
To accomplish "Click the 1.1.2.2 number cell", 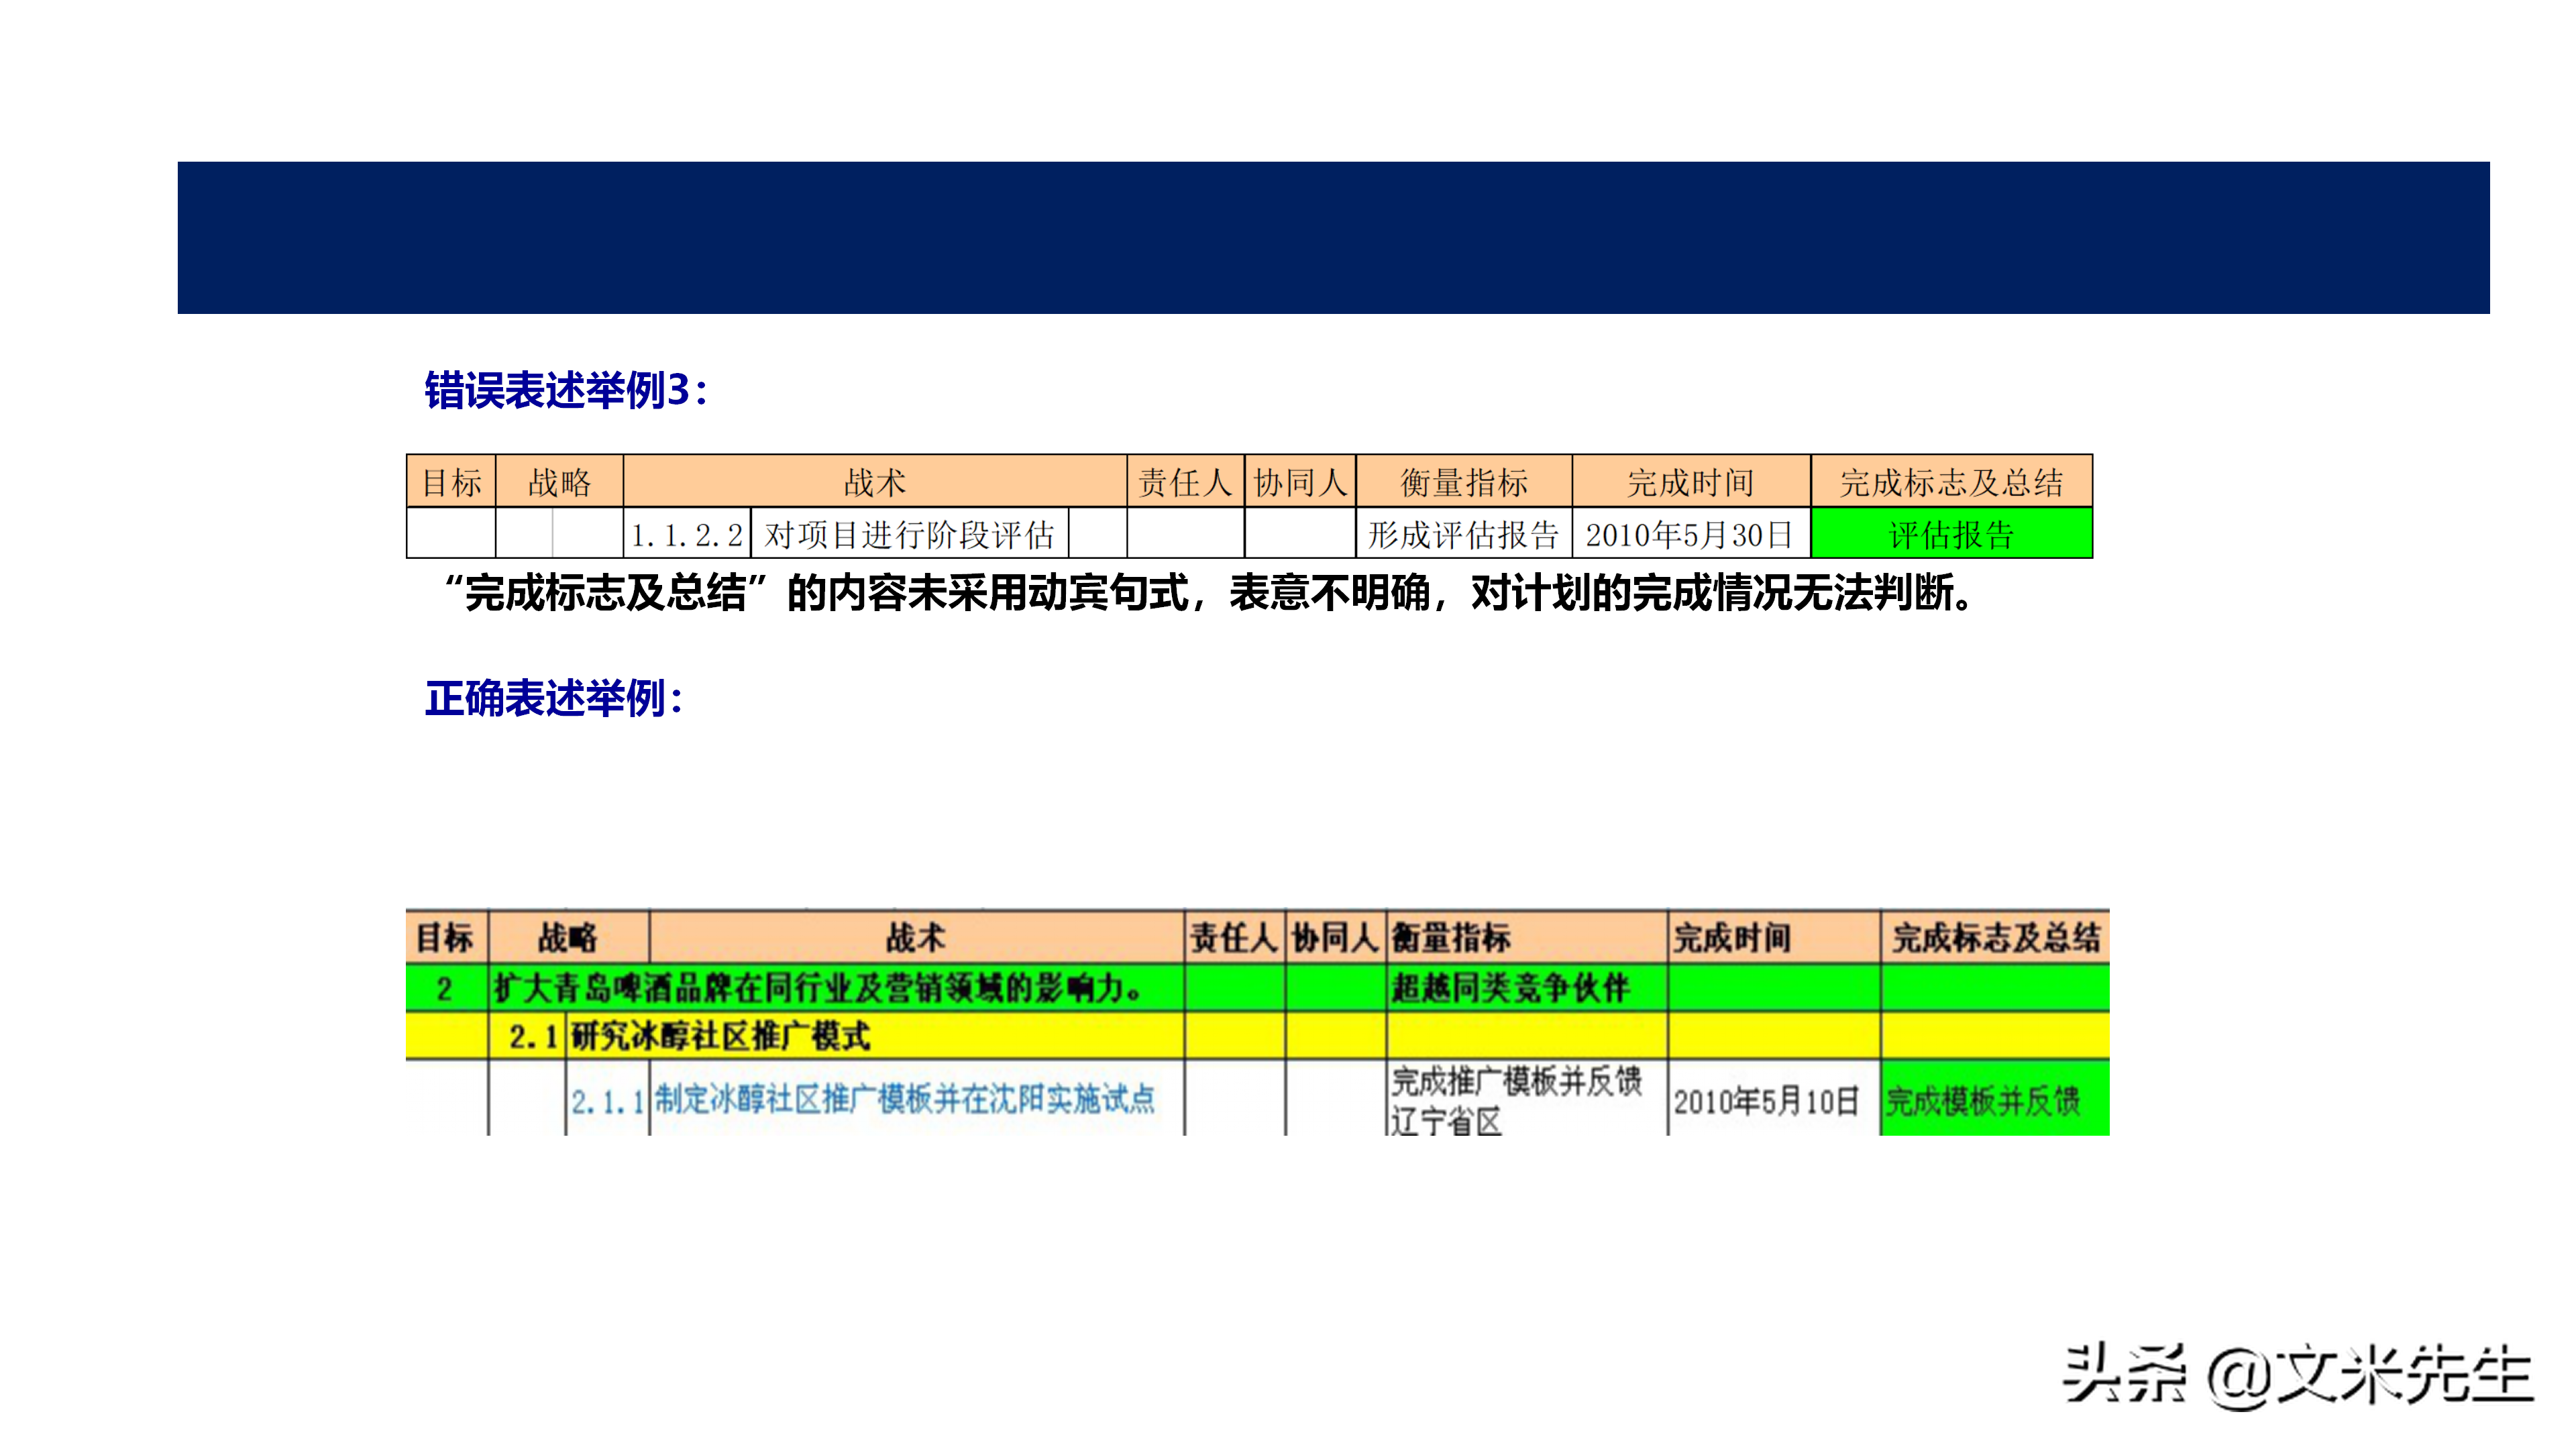I will (x=687, y=534).
